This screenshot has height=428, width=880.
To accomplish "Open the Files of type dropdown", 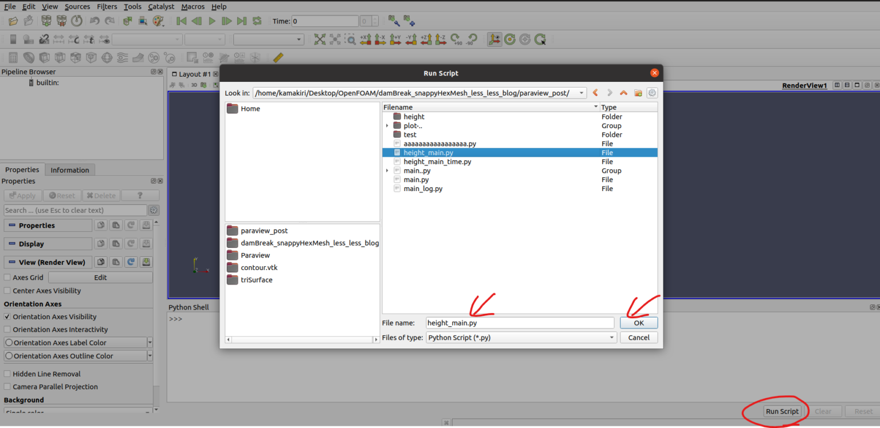I will (x=612, y=338).
